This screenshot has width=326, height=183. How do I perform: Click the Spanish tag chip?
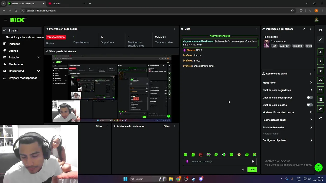coord(284,46)
